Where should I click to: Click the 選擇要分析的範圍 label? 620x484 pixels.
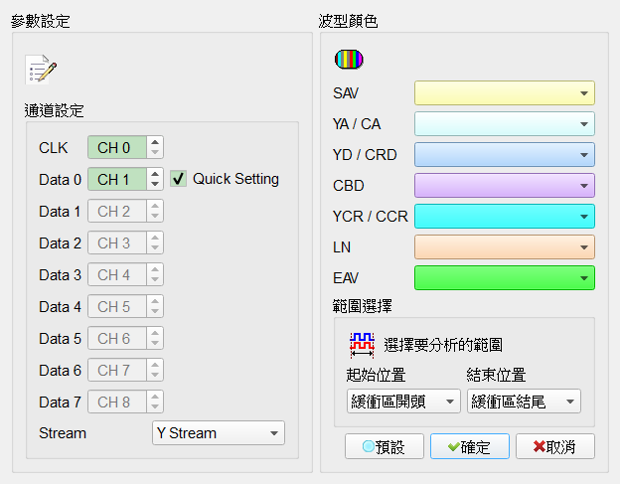(x=443, y=345)
